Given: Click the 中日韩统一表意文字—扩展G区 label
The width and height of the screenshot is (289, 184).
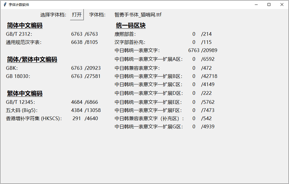Looking at the screenshot, I should [149, 127].
